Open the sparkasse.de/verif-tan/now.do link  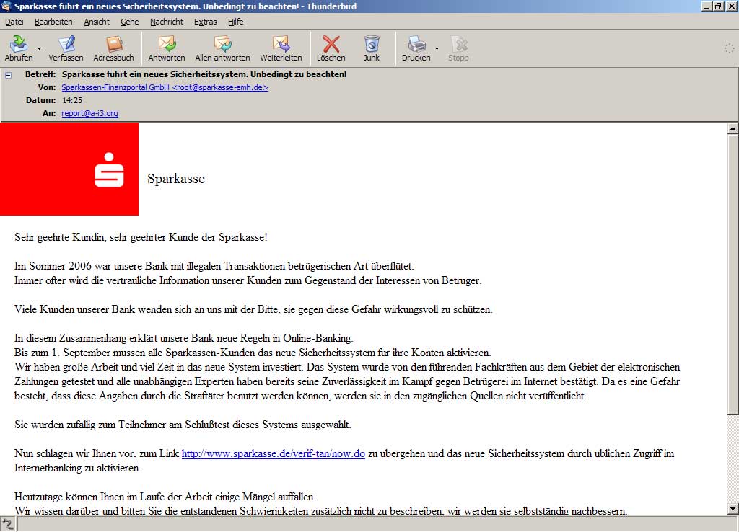pos(274,453)
